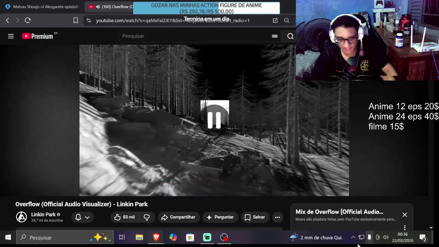
Task: Open notification bell dropdown for channel
Action: 82,217
